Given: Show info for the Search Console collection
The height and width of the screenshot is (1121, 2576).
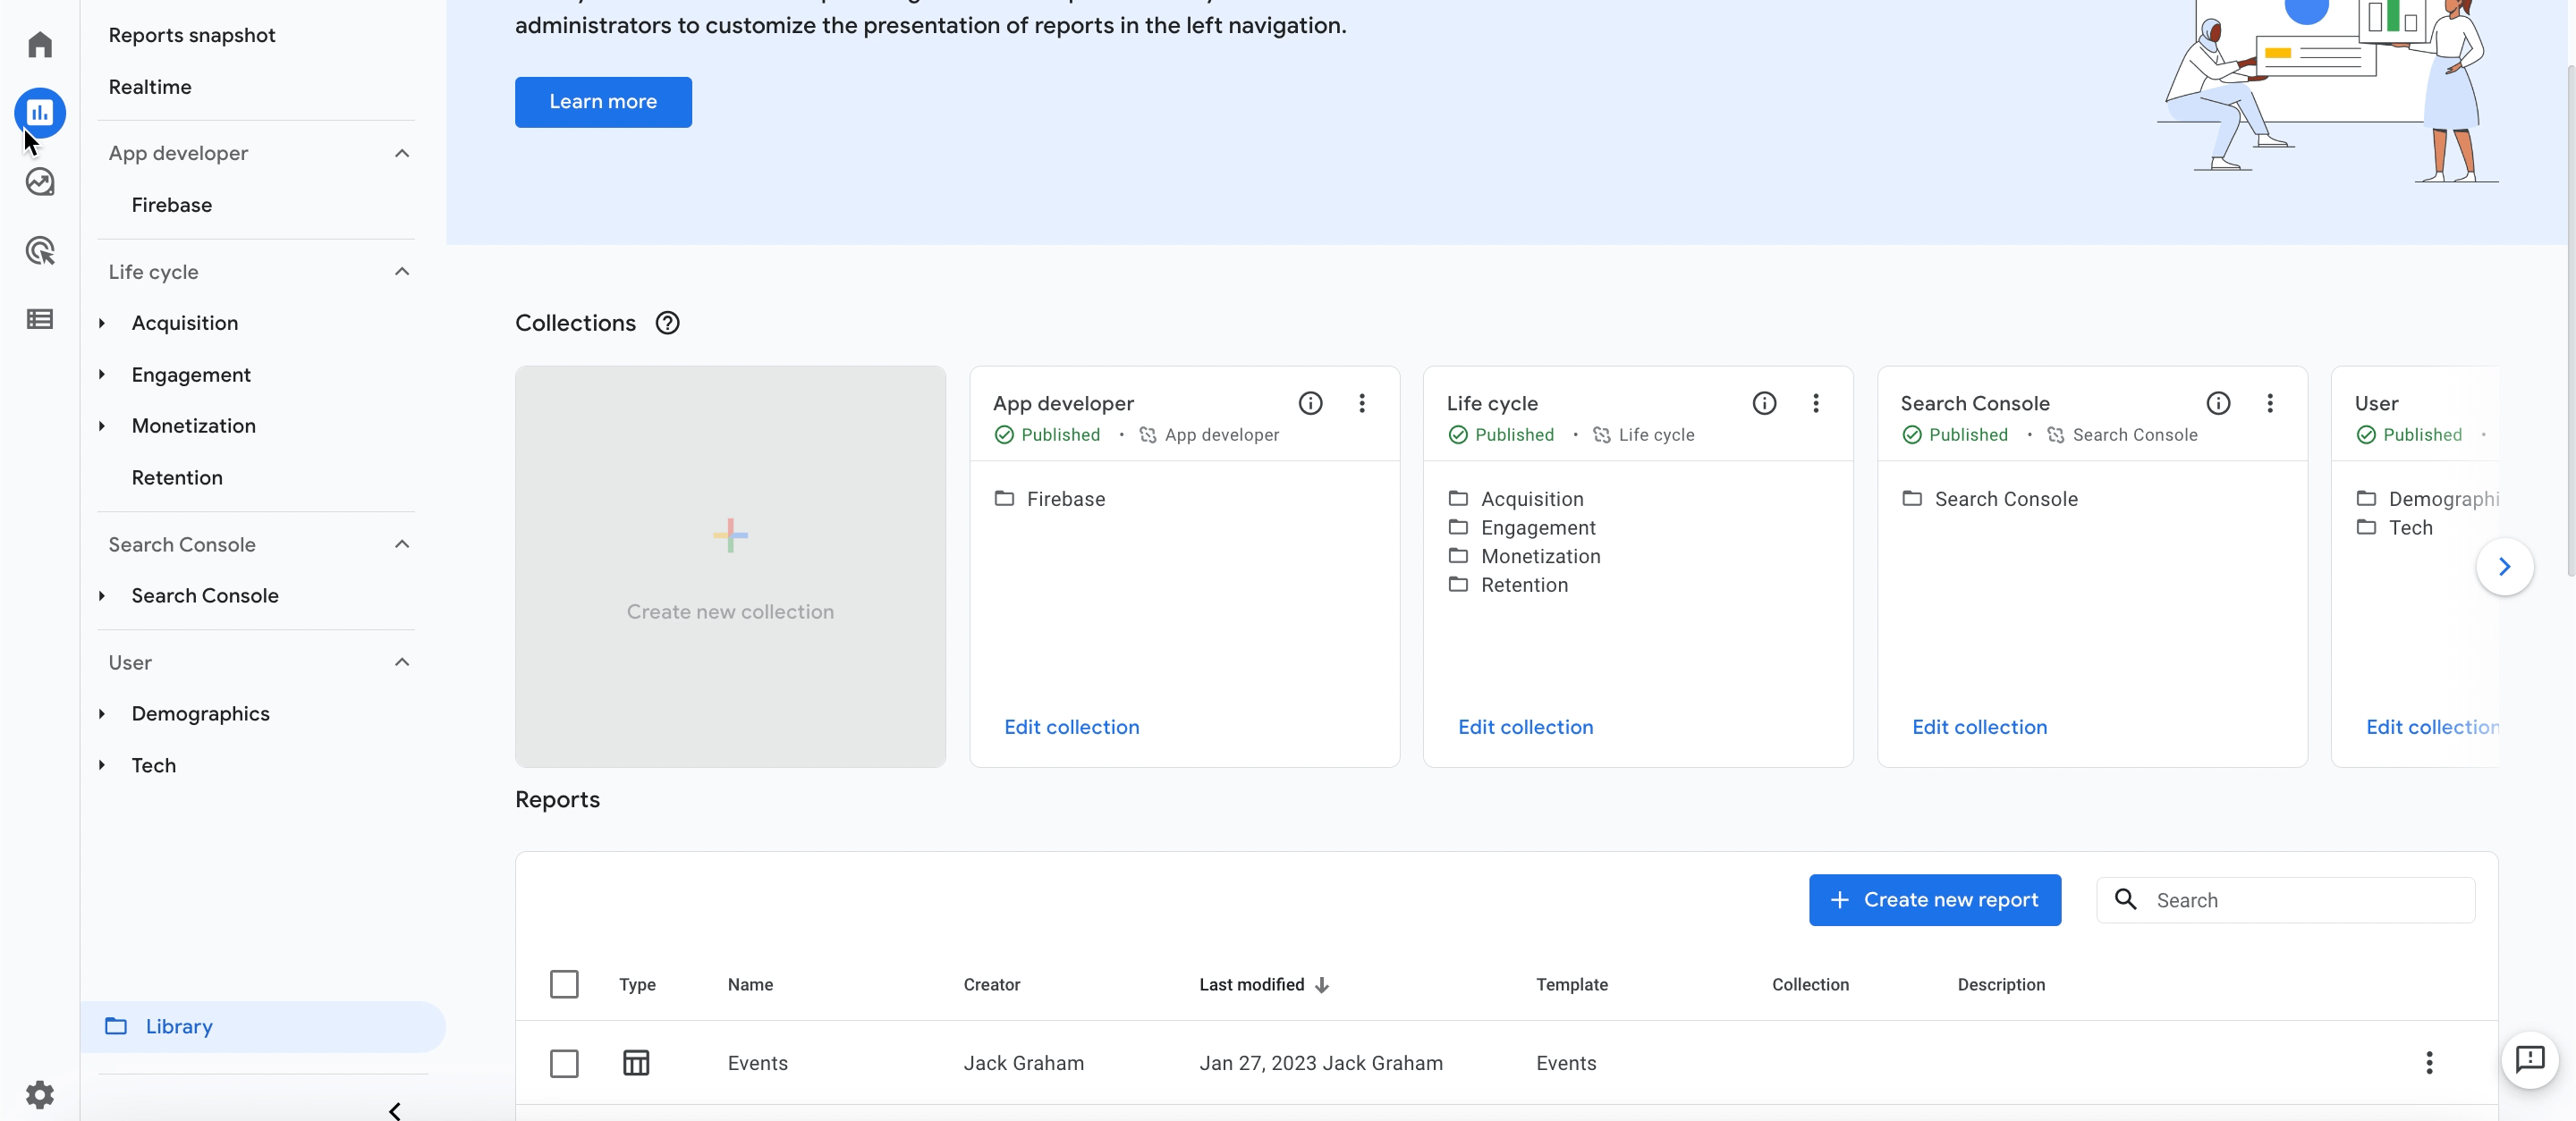Looking at the screenshot, I should click(x=2218, y=404).
